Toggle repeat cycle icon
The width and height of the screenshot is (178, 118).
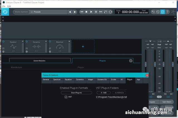tap(110, 12)
